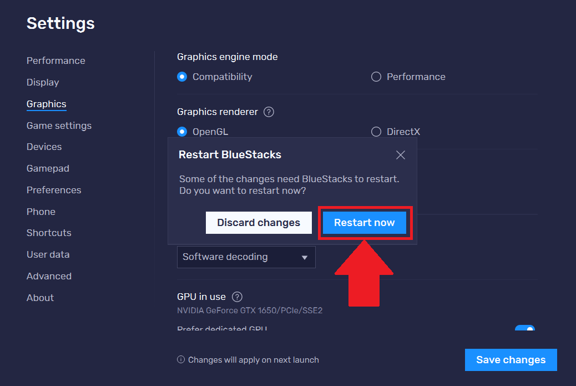Click Restart now in the dialog
Image resolution: width=576 pixels, height=386 pixels.
pyautogui.click(x=365, y=222)
